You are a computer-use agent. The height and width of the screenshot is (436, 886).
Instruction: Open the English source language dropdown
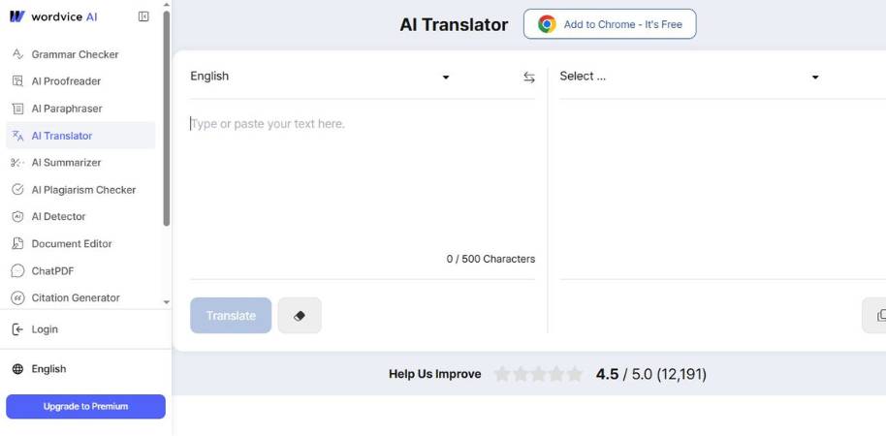coord(320,77)
